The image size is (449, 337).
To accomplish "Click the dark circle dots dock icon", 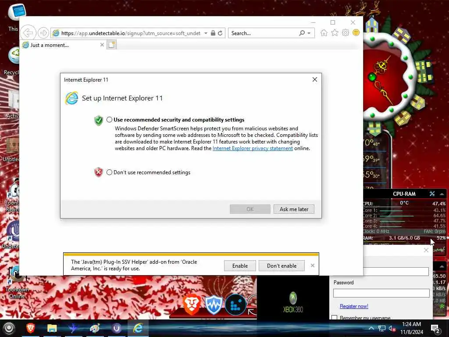I will [235, 305].
